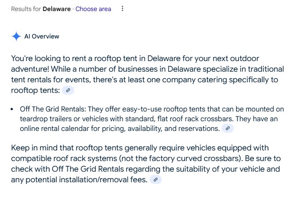The height and width of the screenshot is (215, 302).
Task: Open source link chip after "rooftop tents:"
Action: pos(68,90)
